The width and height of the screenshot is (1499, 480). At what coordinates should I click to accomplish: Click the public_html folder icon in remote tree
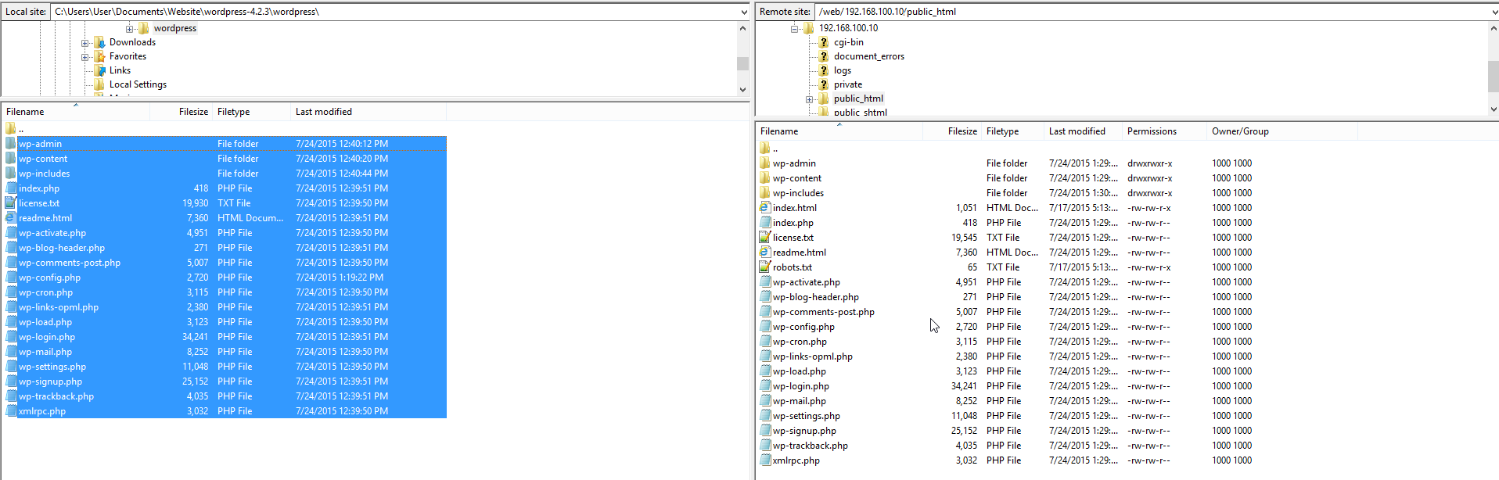[824, 99]
